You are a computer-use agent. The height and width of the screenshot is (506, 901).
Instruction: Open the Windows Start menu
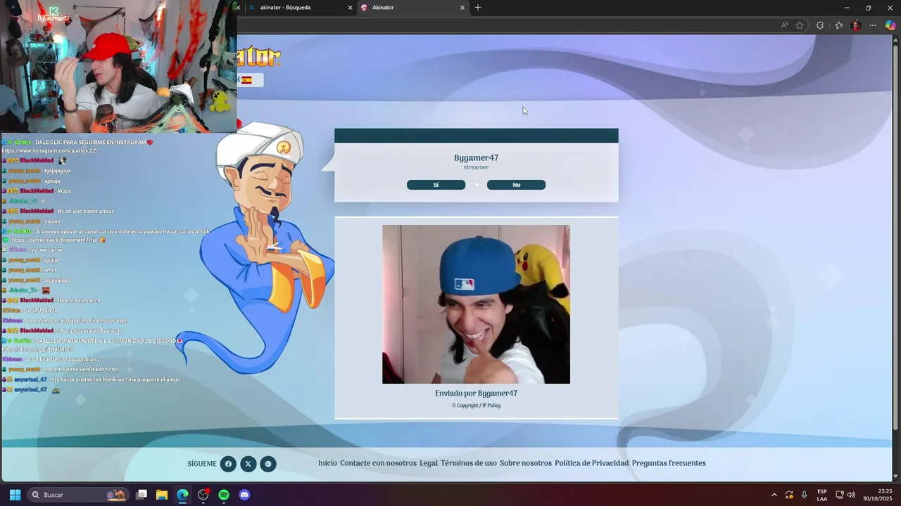15,495
